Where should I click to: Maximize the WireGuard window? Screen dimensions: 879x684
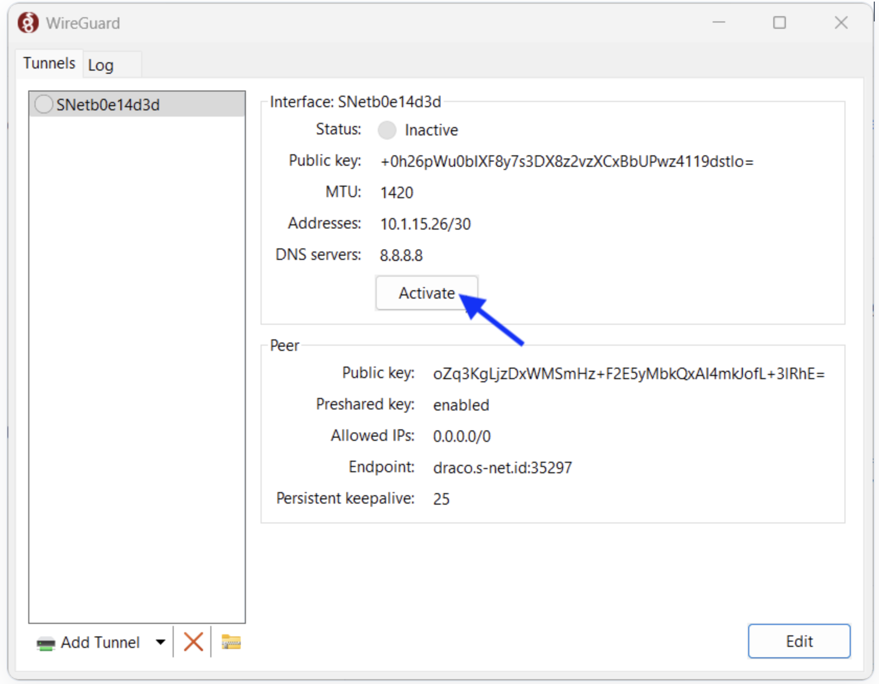point(780,22)
